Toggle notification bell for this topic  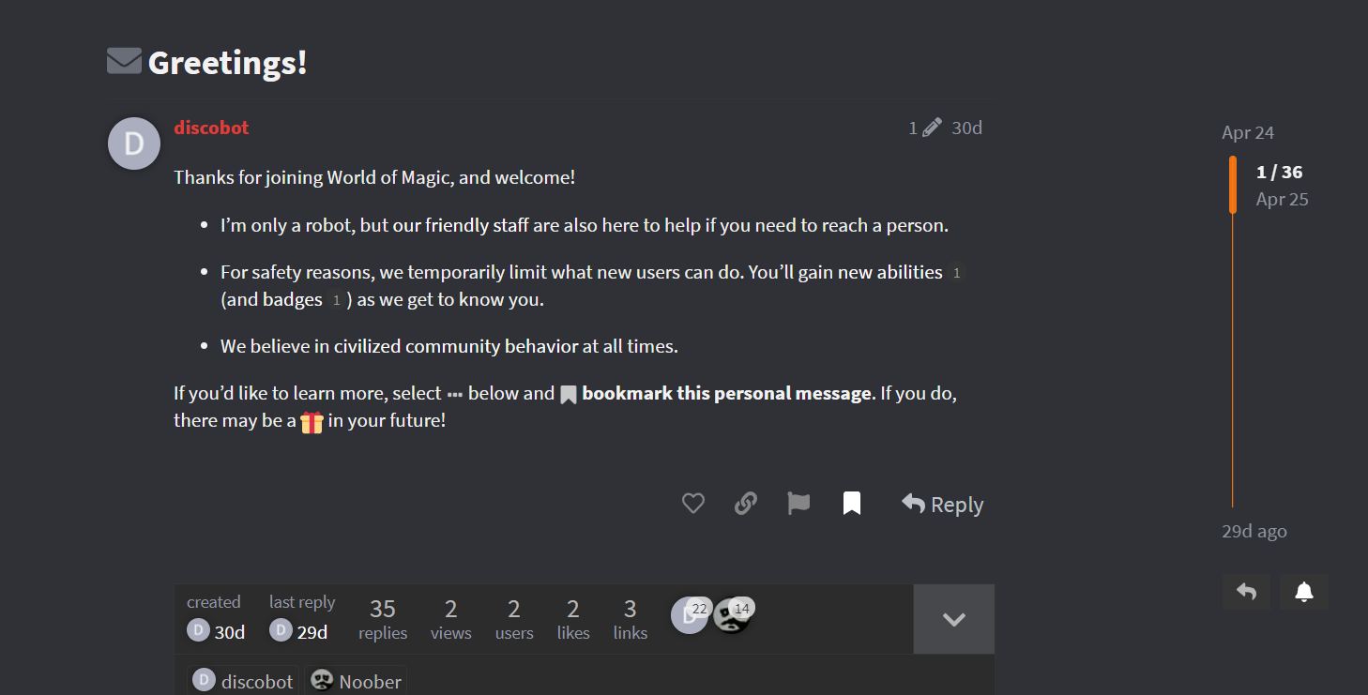[x=1304, y=592]
